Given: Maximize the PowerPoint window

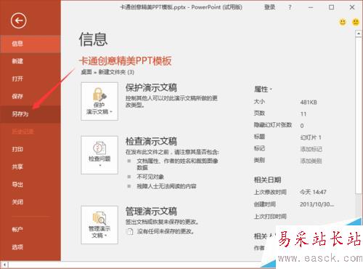Looking at the screenshot, I should coord(331,7).
